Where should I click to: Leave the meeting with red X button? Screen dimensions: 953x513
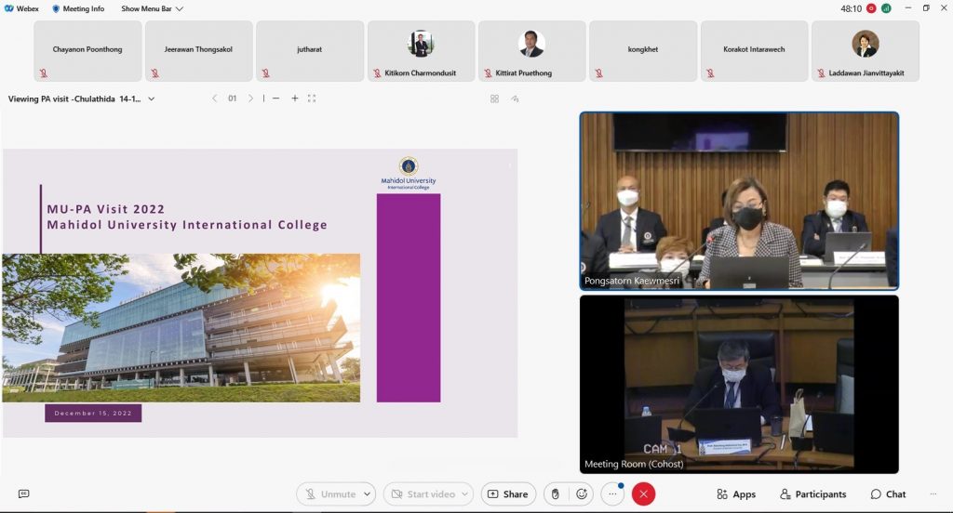[644, 494]
